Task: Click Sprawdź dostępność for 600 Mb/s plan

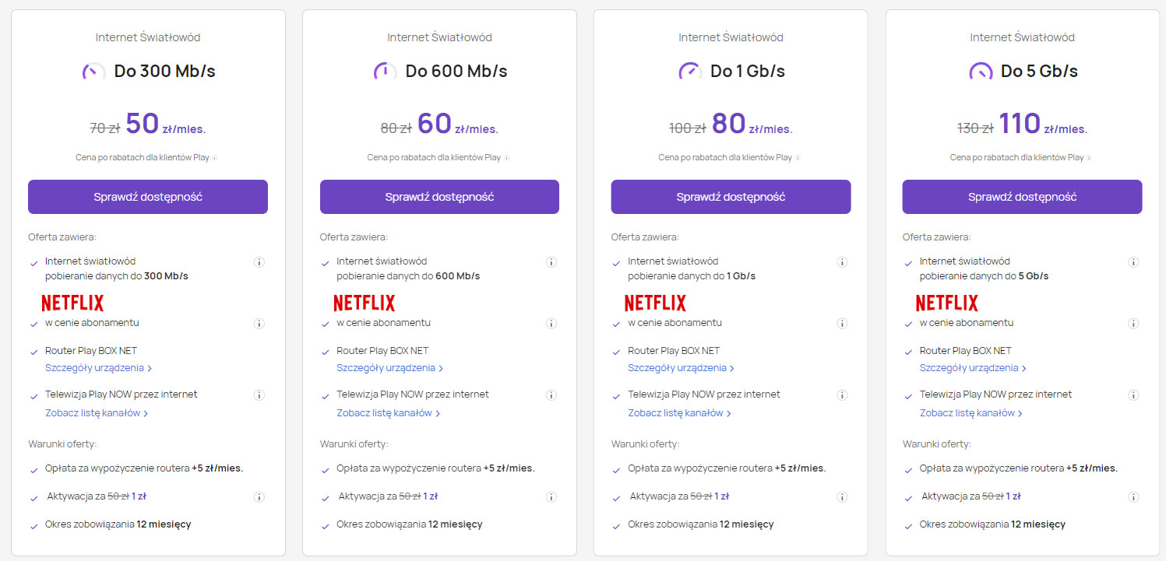Action: click(439, 197)
